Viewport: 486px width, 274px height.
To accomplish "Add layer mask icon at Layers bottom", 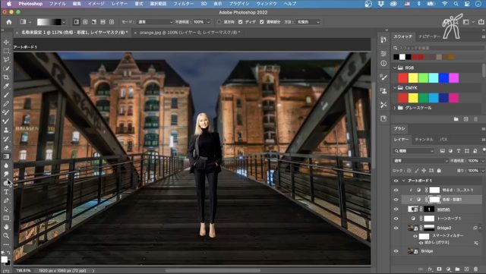I will click(x=439, y=269).
